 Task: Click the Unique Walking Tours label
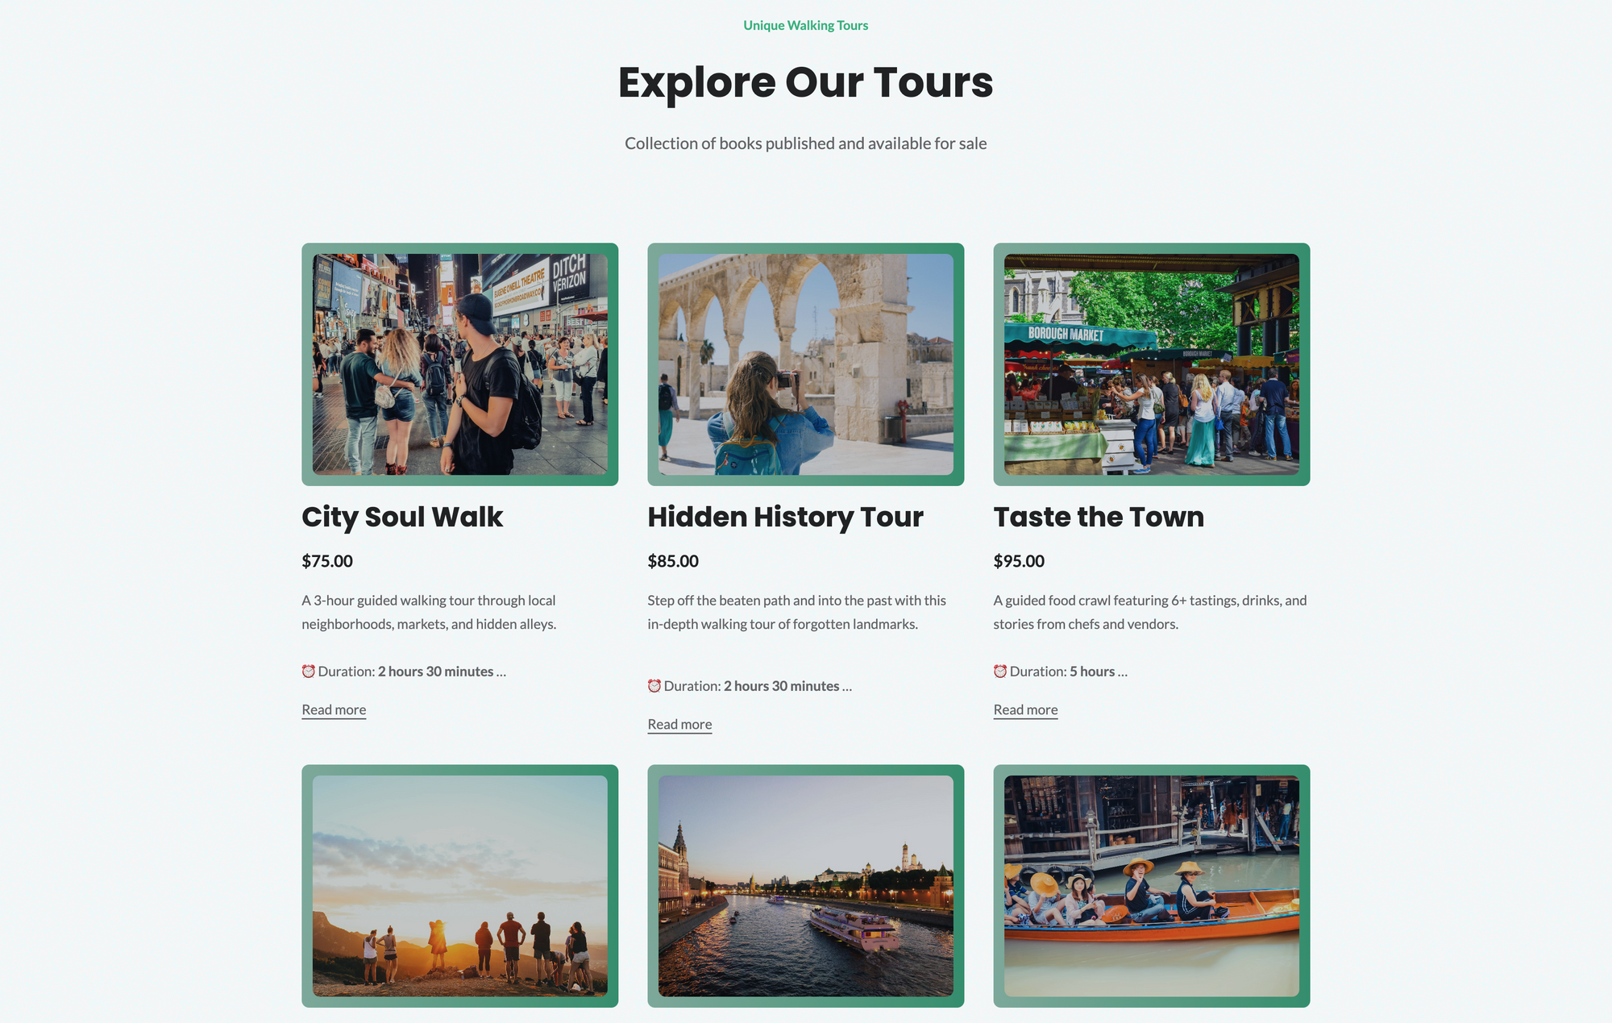805,26
